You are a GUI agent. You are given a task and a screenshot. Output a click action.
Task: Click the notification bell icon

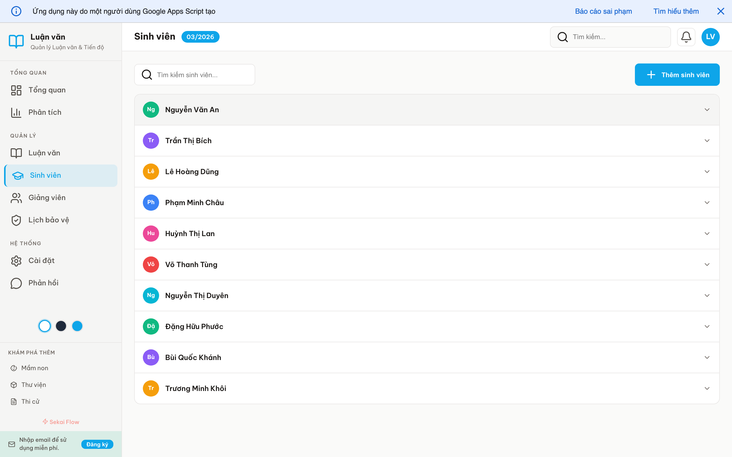[x=686, y=37]
